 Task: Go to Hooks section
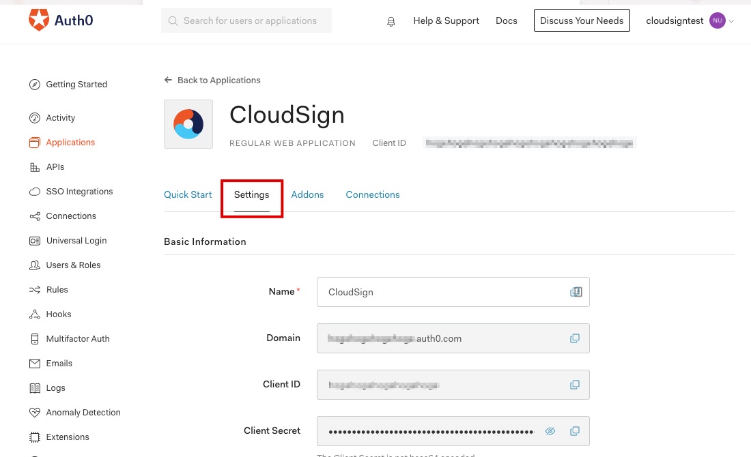(x=59, y=314)
